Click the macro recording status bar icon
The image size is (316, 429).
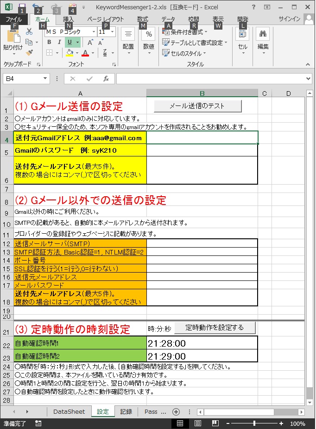pyautogui.click(x=38, y=423)
